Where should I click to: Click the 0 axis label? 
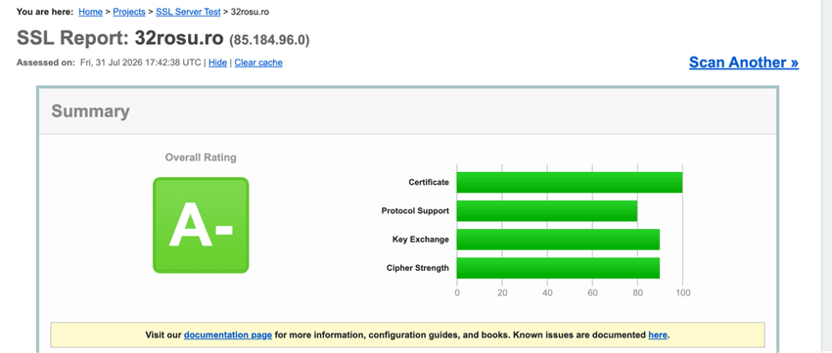tap(457, 292)
